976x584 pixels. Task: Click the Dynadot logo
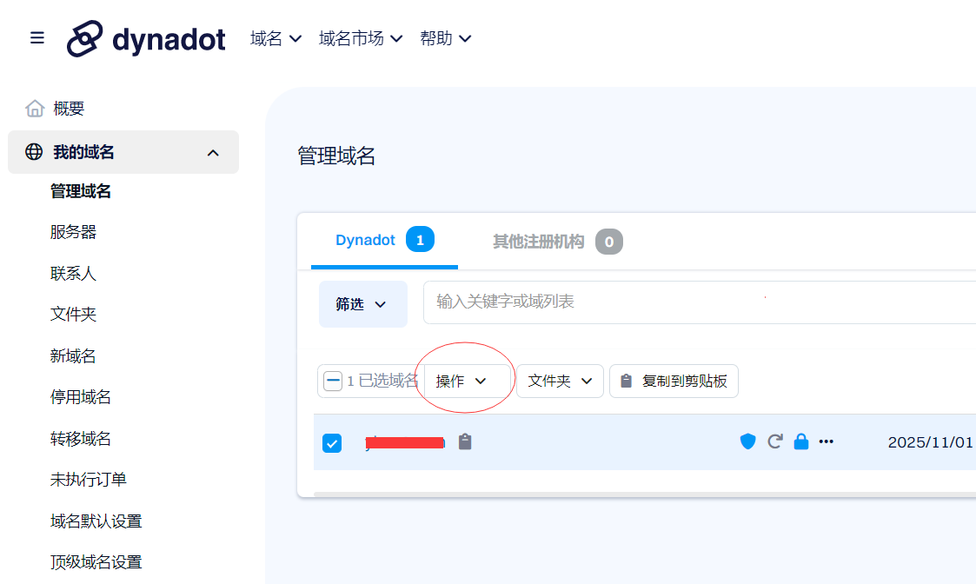[146, 38]
